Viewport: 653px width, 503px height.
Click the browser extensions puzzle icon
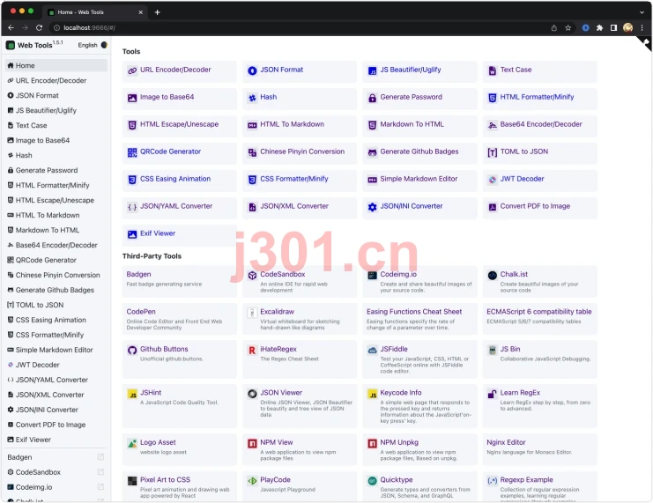(x=600, y=28)
